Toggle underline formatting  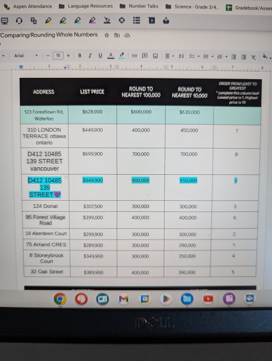click(x=100, y=56)
